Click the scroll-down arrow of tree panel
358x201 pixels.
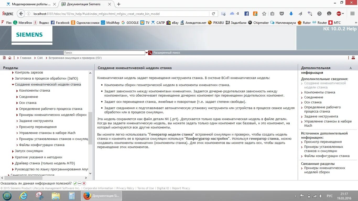[x=90, y=173]
